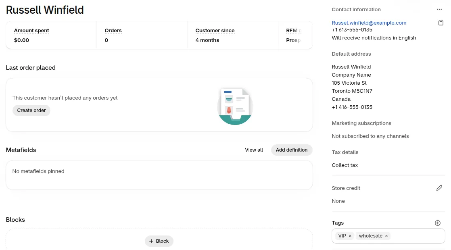Viewport: 451px width, 250px height.
Task: Click the Default address heading
Action: coord(351,54)
